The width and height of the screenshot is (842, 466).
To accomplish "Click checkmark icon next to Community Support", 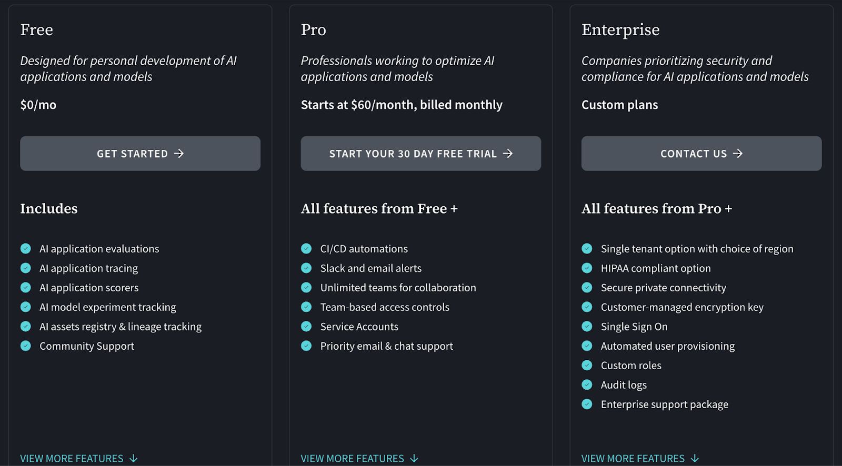I will click(x=26, y=346).
